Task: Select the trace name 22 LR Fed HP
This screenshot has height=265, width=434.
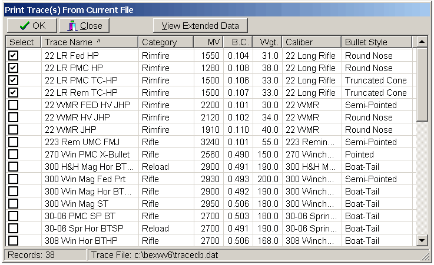Action: (72, 55)
